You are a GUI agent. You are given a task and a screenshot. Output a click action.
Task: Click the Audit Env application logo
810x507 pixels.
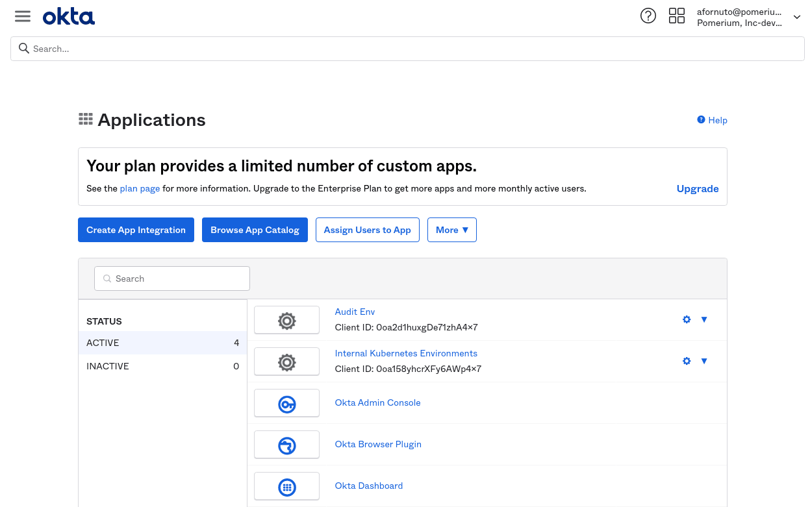point(286,319)
